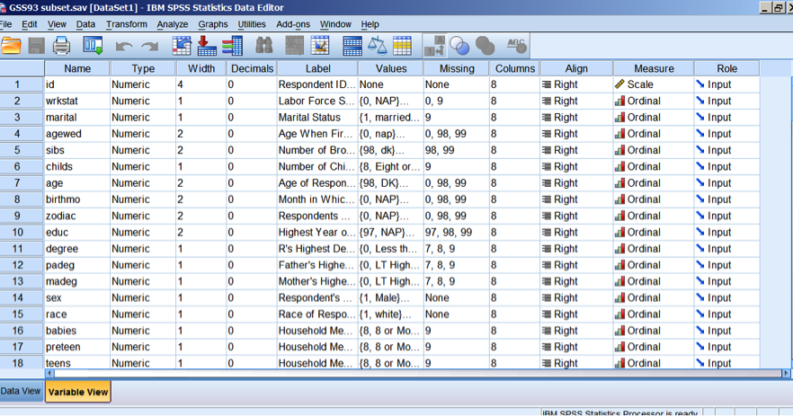
Task: Click the Name column header
Action: click(77, 69)
